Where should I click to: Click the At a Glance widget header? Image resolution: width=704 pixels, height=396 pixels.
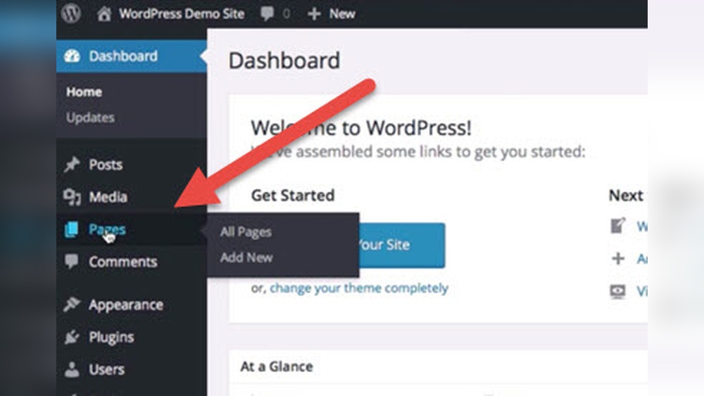pyautogui.click(x=277, y=366)
